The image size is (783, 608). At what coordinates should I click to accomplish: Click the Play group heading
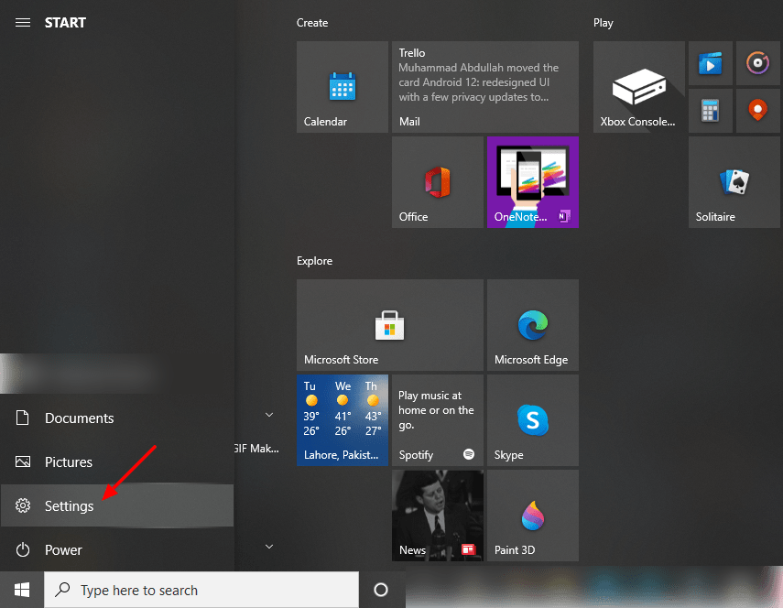(604, 23)
